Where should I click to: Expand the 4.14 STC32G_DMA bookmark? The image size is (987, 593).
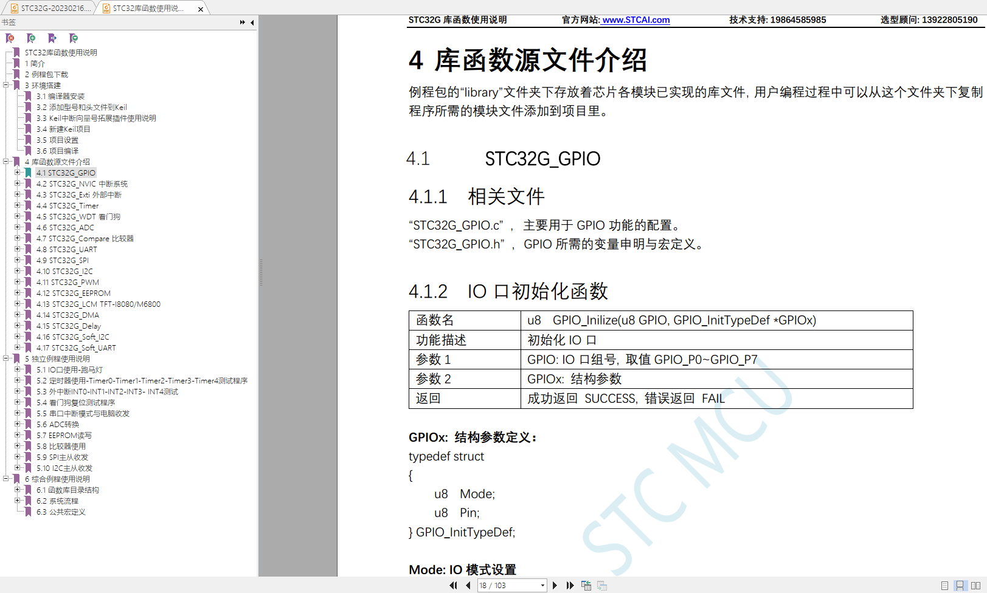17,315
